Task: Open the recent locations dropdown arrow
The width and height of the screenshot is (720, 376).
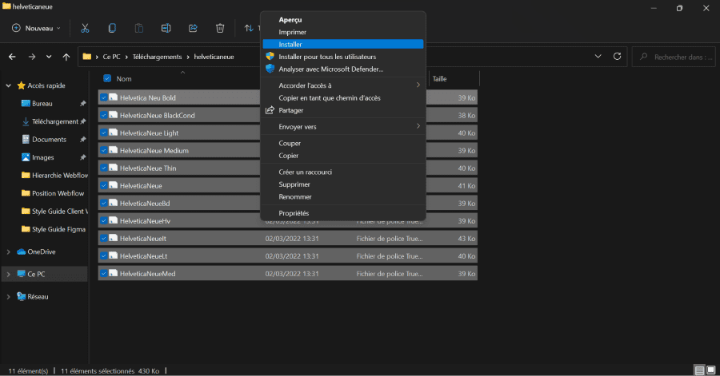Action: [49, 57]
